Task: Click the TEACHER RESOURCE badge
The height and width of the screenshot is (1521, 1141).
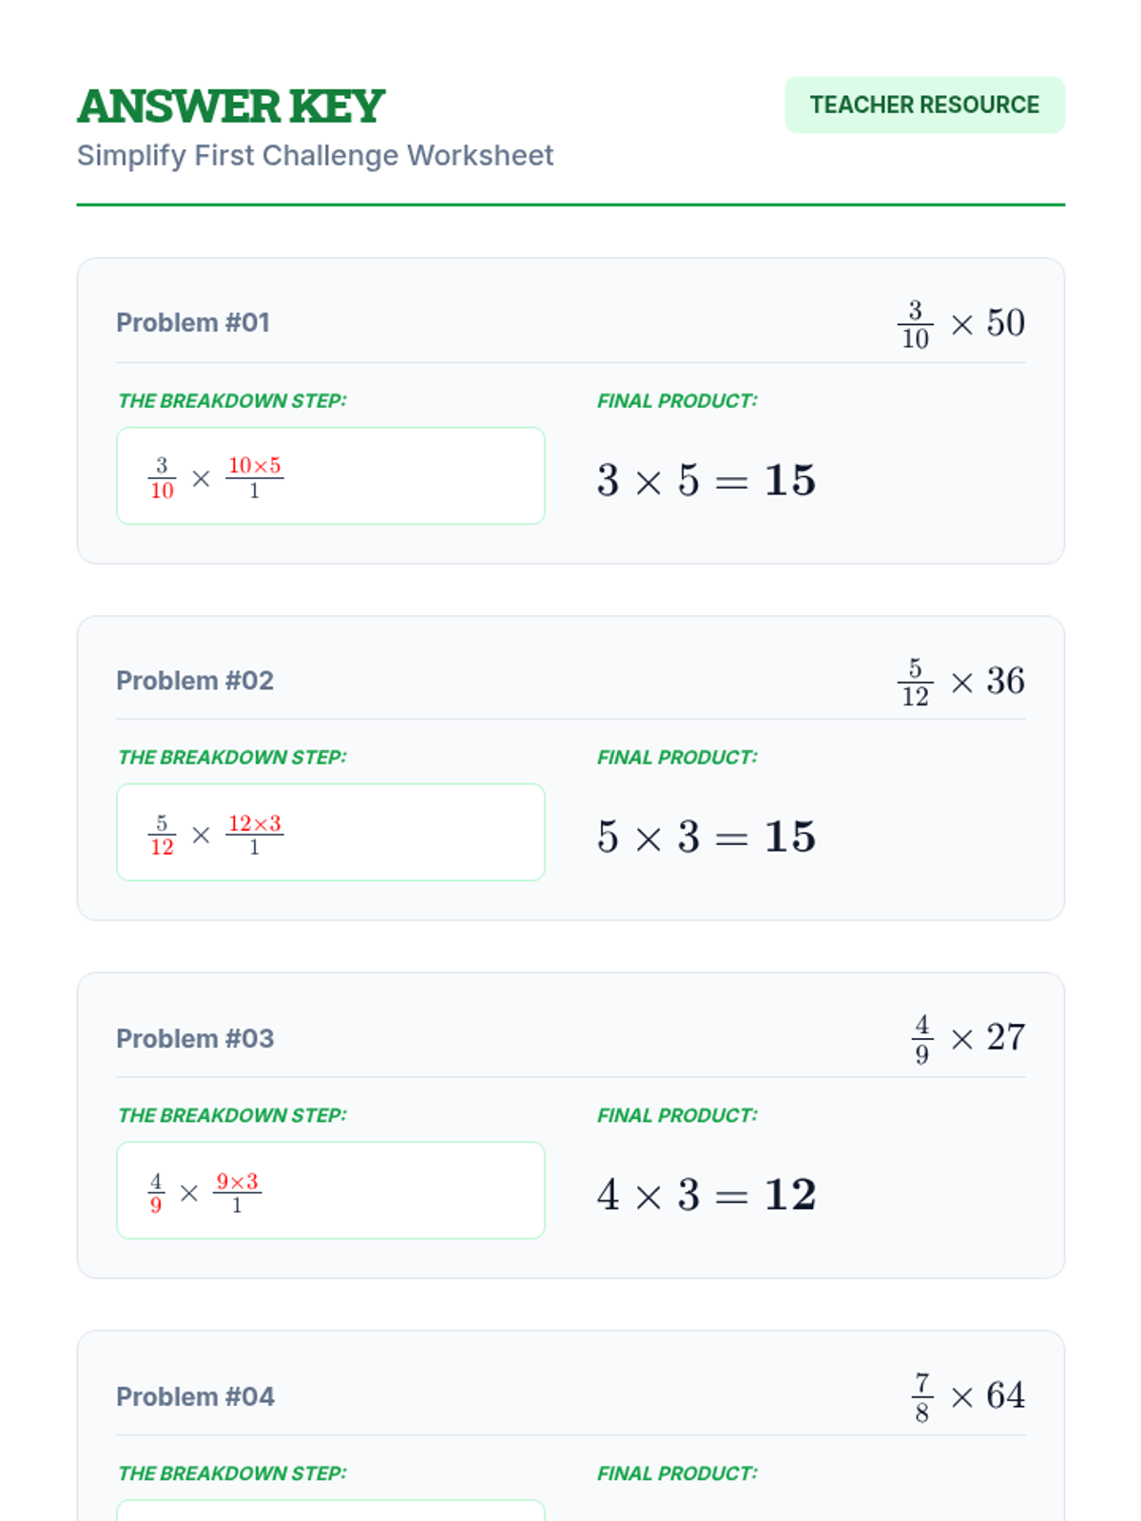Action: tap(924, 105)
